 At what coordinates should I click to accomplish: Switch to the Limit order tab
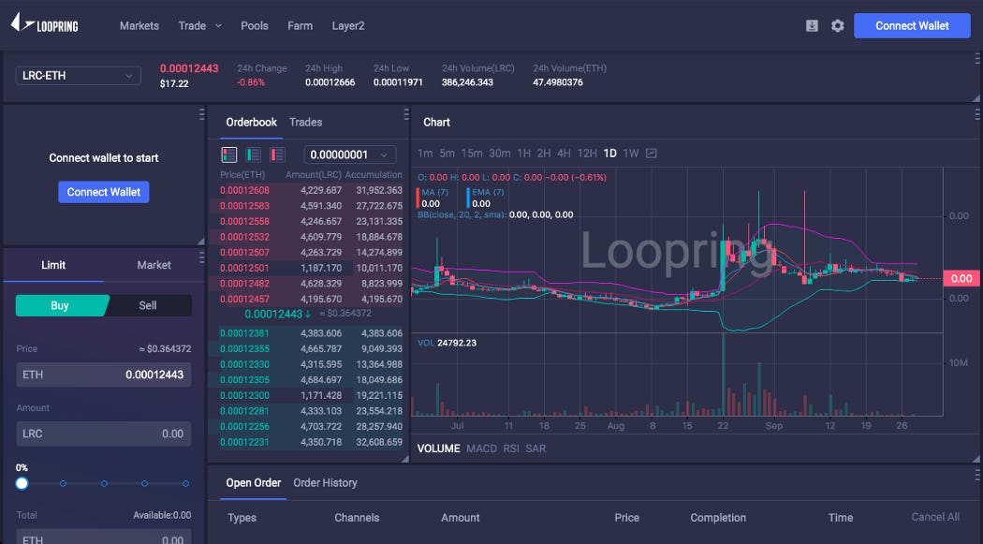(53, 265)
